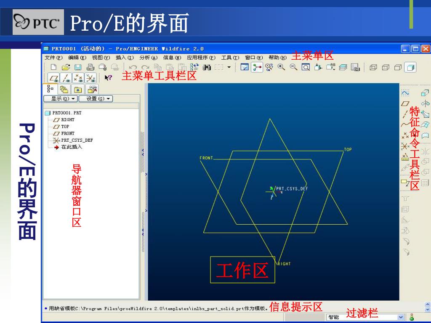431x323 pixels.
Task: Click the Zoom Out magnifier icon
Action: tap(293, 67)
